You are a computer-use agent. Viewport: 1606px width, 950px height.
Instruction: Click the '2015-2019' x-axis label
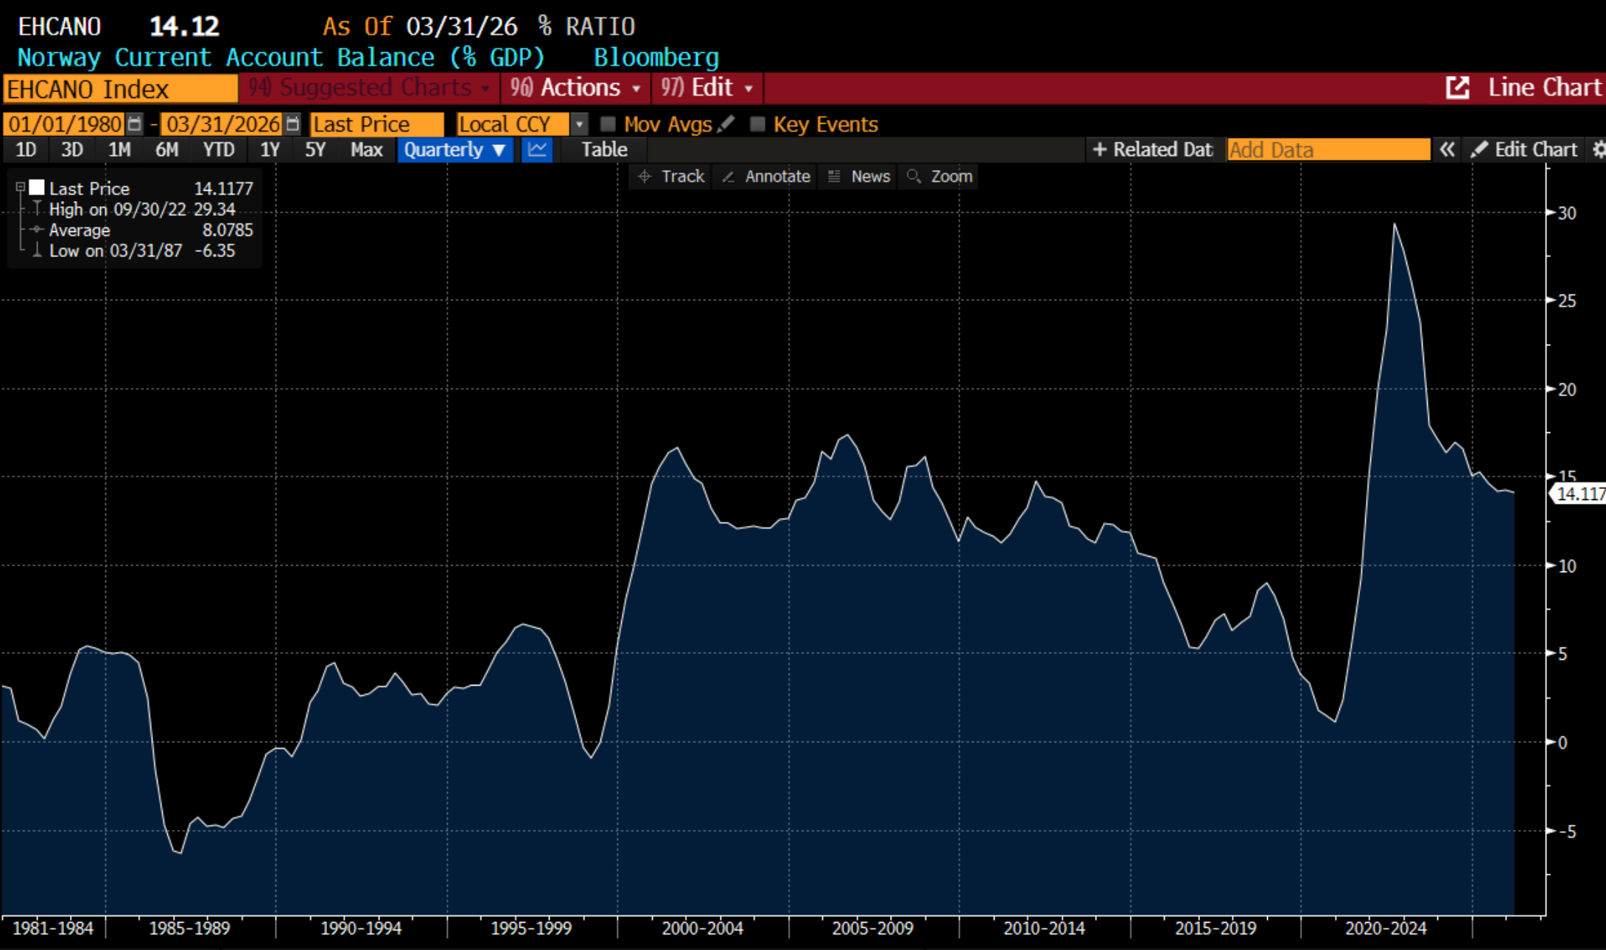point(1216,928)
